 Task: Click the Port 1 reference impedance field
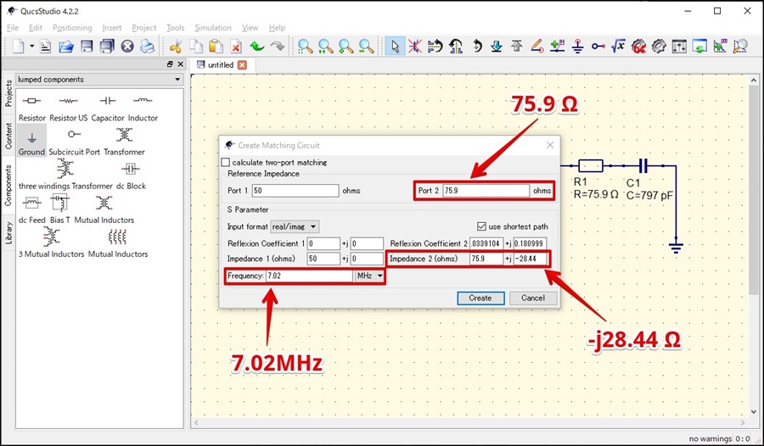[295, 191]
